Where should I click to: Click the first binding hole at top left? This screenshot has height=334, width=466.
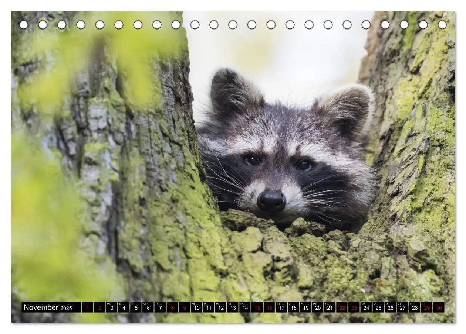(24, 25)
